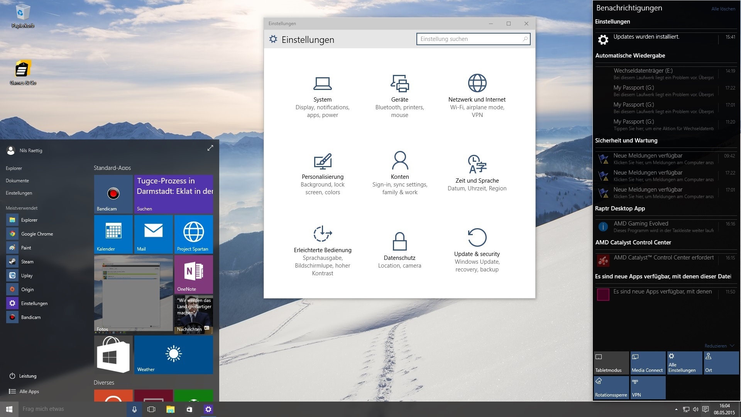This screenshot has width=741, height=417.
Task: Click Dokumente in Start menu
Action: pos(17,181)
